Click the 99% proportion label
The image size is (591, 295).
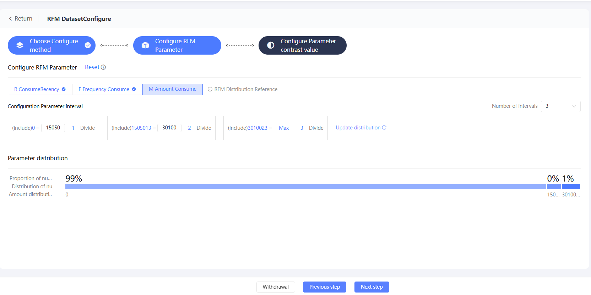(74, 178)
